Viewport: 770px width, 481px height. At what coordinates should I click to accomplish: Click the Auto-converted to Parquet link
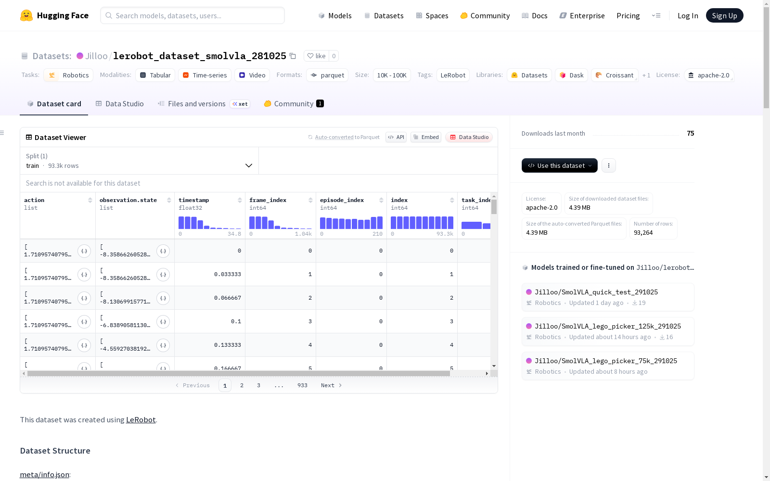click(347, 137)
